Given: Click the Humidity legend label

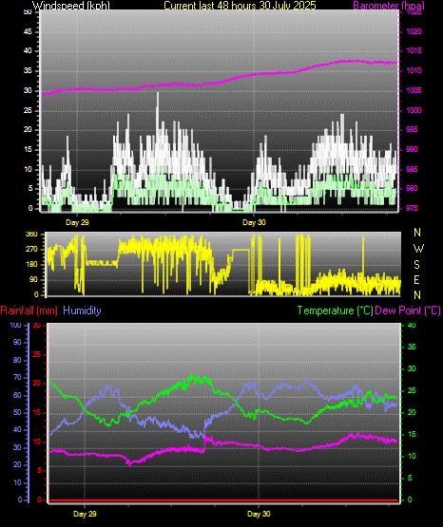Looking at the screenshot, I should [82, 311].
